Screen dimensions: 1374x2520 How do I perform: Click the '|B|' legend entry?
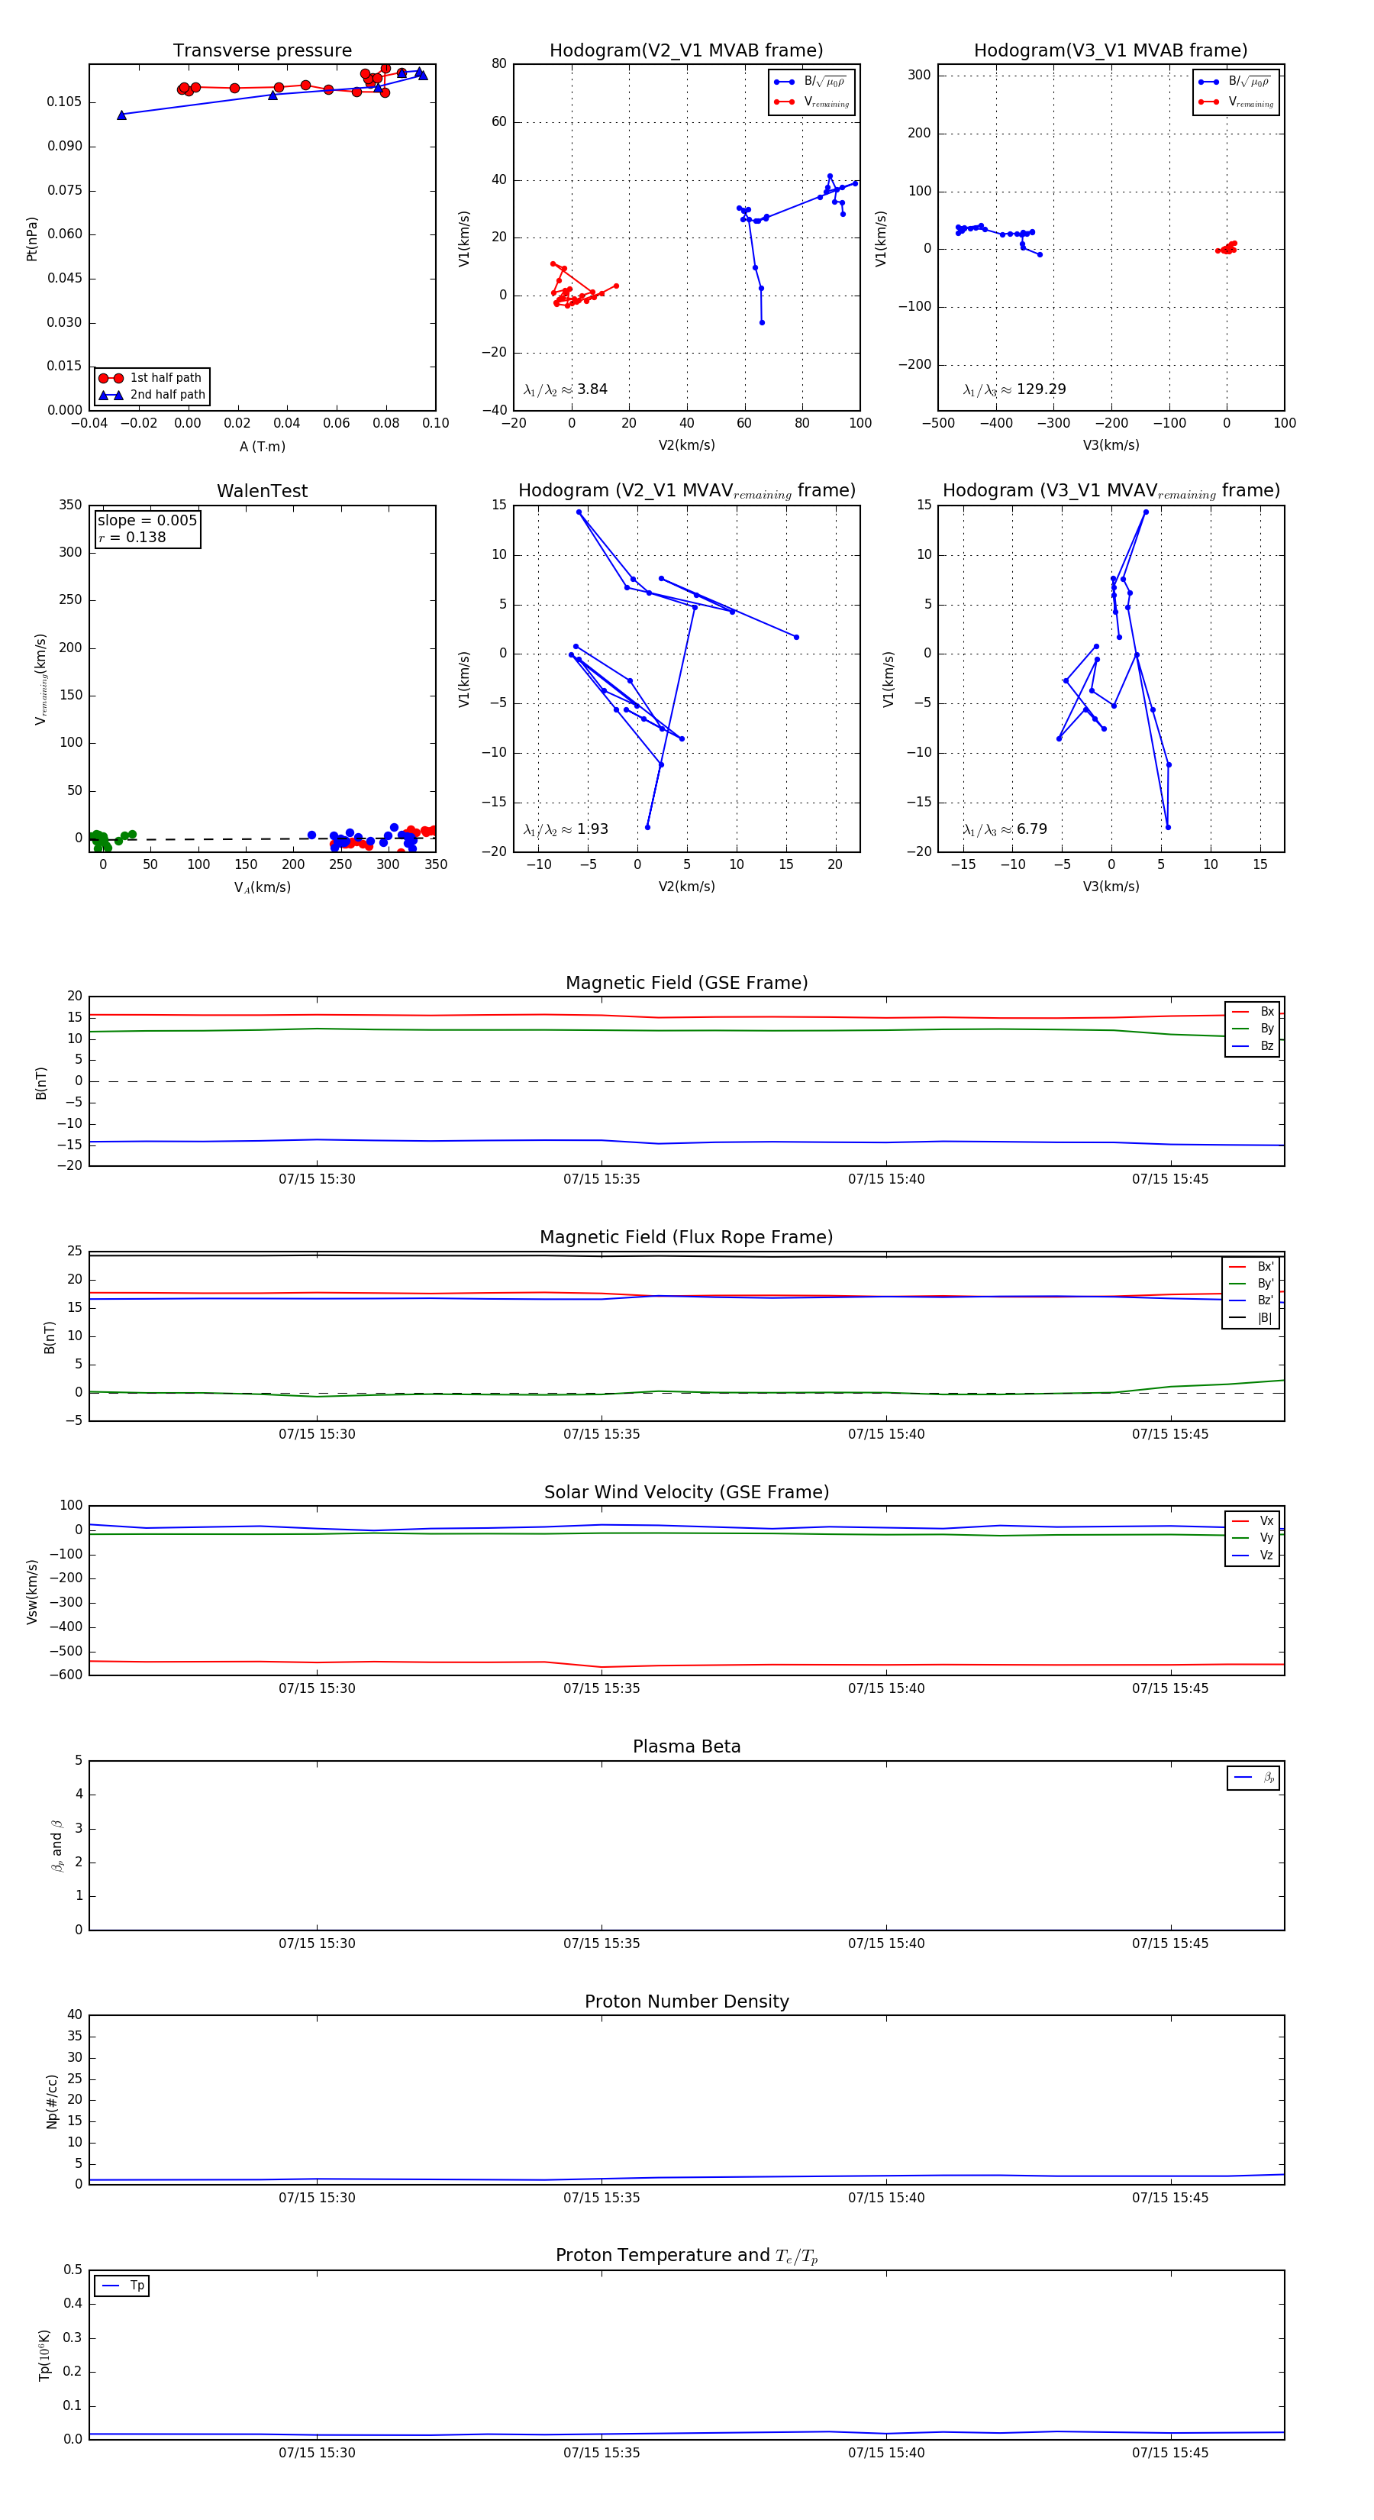(1251, 1318)
